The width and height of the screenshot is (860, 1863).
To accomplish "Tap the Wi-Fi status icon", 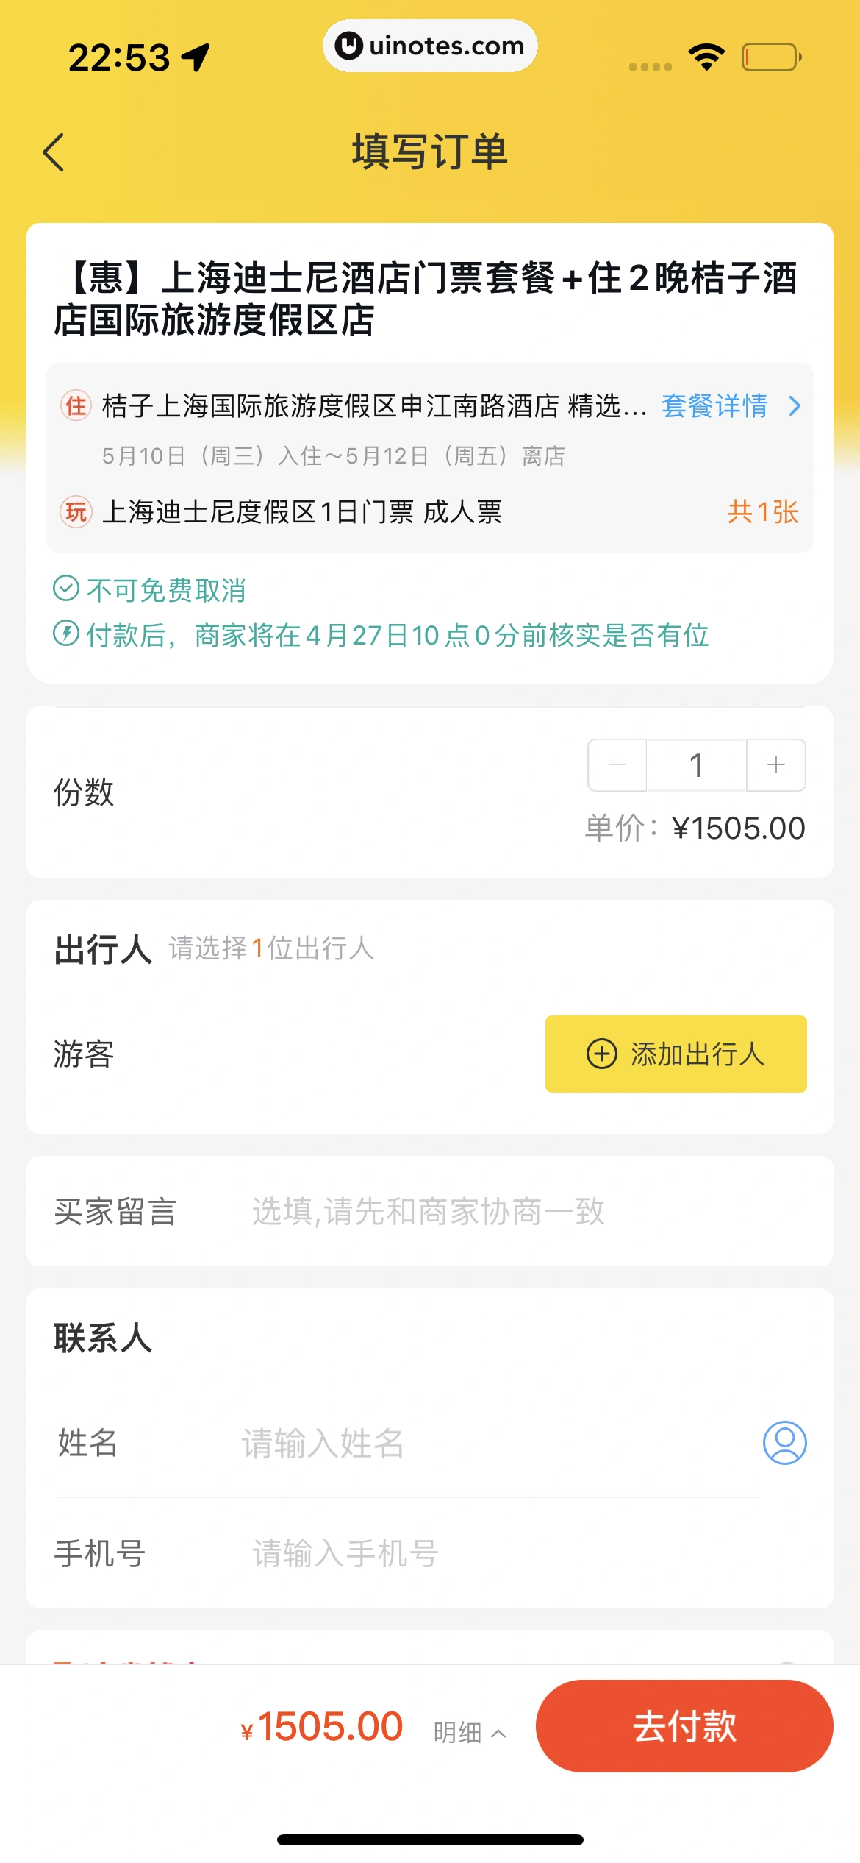I will (706, 57).
